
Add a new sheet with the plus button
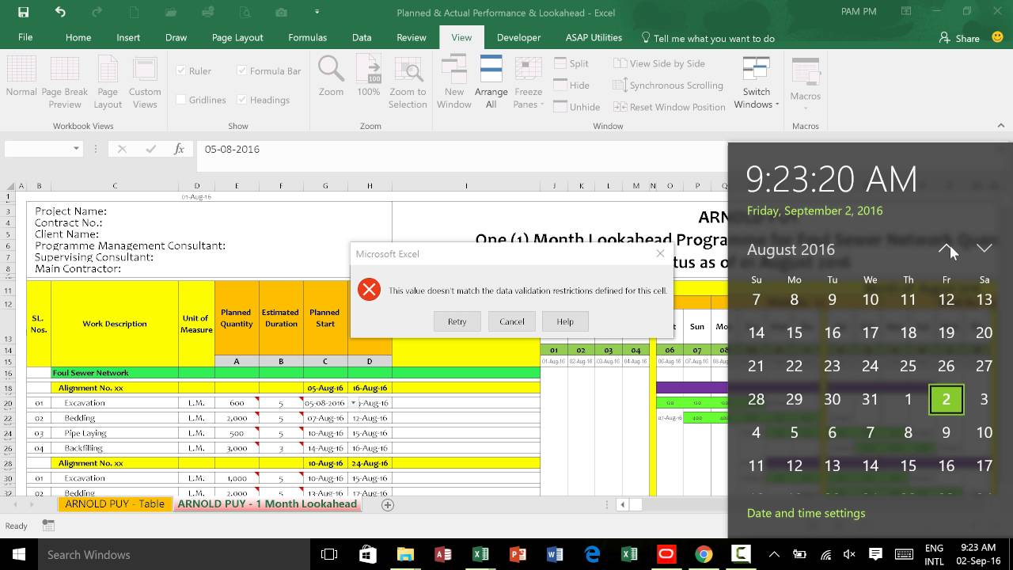(388, 504)
